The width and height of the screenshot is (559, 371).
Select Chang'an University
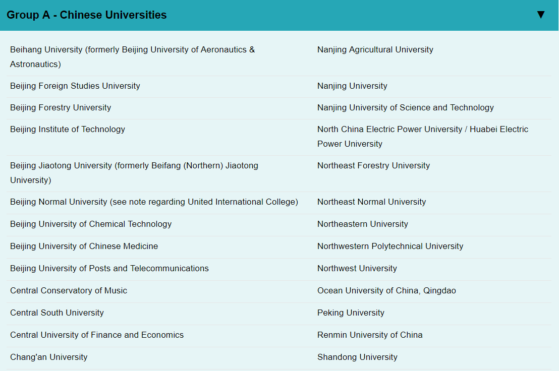pos(48,357)
